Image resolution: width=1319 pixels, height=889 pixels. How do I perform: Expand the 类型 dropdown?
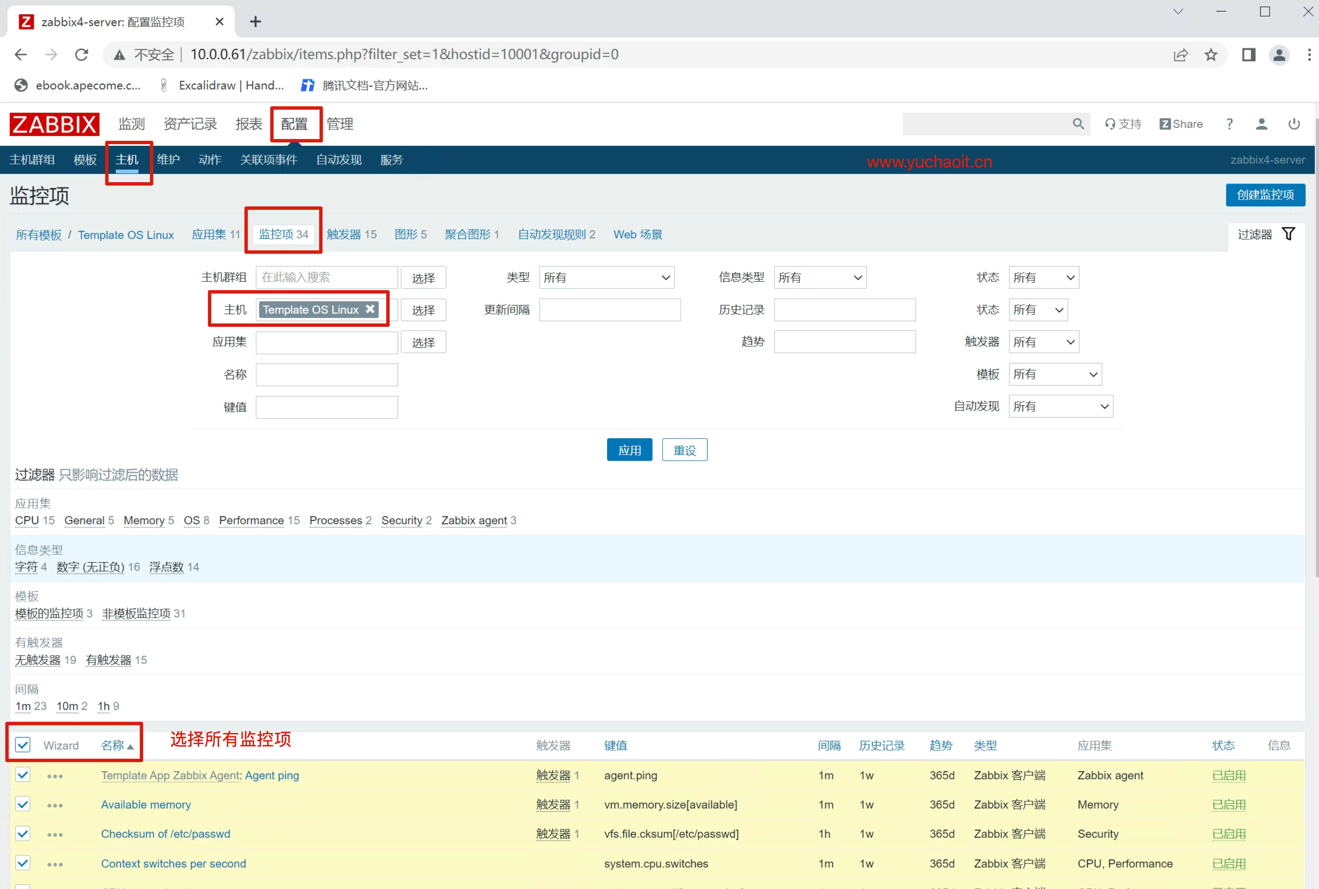tap(606, 277)
